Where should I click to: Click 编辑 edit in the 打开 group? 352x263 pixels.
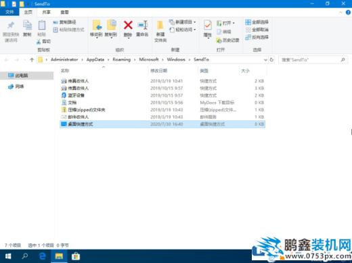point(224,32)
